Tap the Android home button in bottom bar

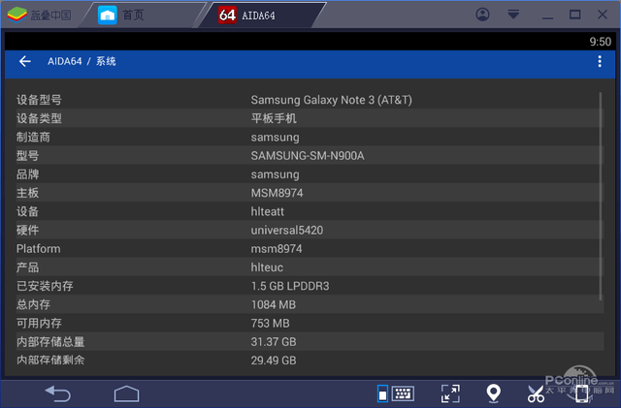(127, 393)
